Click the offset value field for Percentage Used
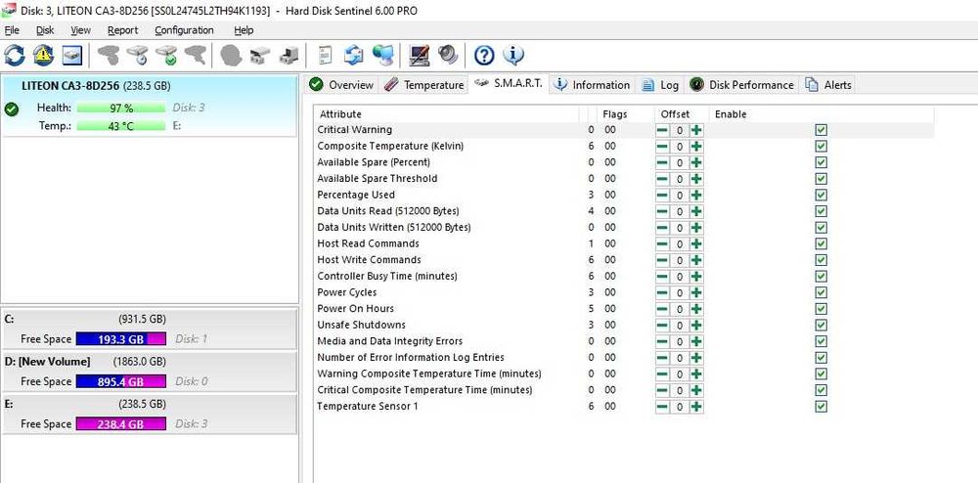The image size is (978, 483). point(680,195)
